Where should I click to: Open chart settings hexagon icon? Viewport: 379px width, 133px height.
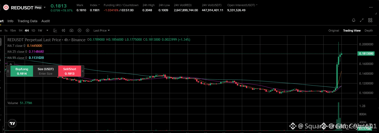pyautogui.click(x=87, y=31)
